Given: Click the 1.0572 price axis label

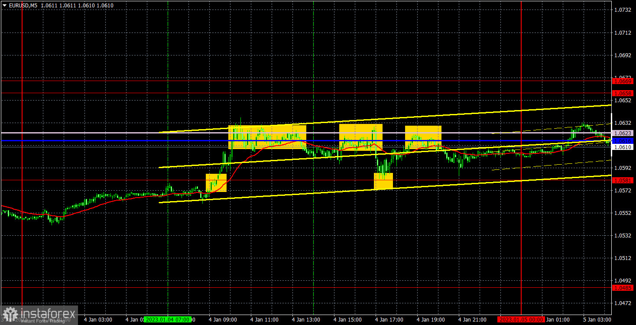Looking at the screenshot, I should point(623,190).
